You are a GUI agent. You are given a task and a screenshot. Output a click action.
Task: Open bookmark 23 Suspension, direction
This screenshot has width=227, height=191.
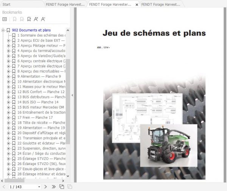[41, 148]
